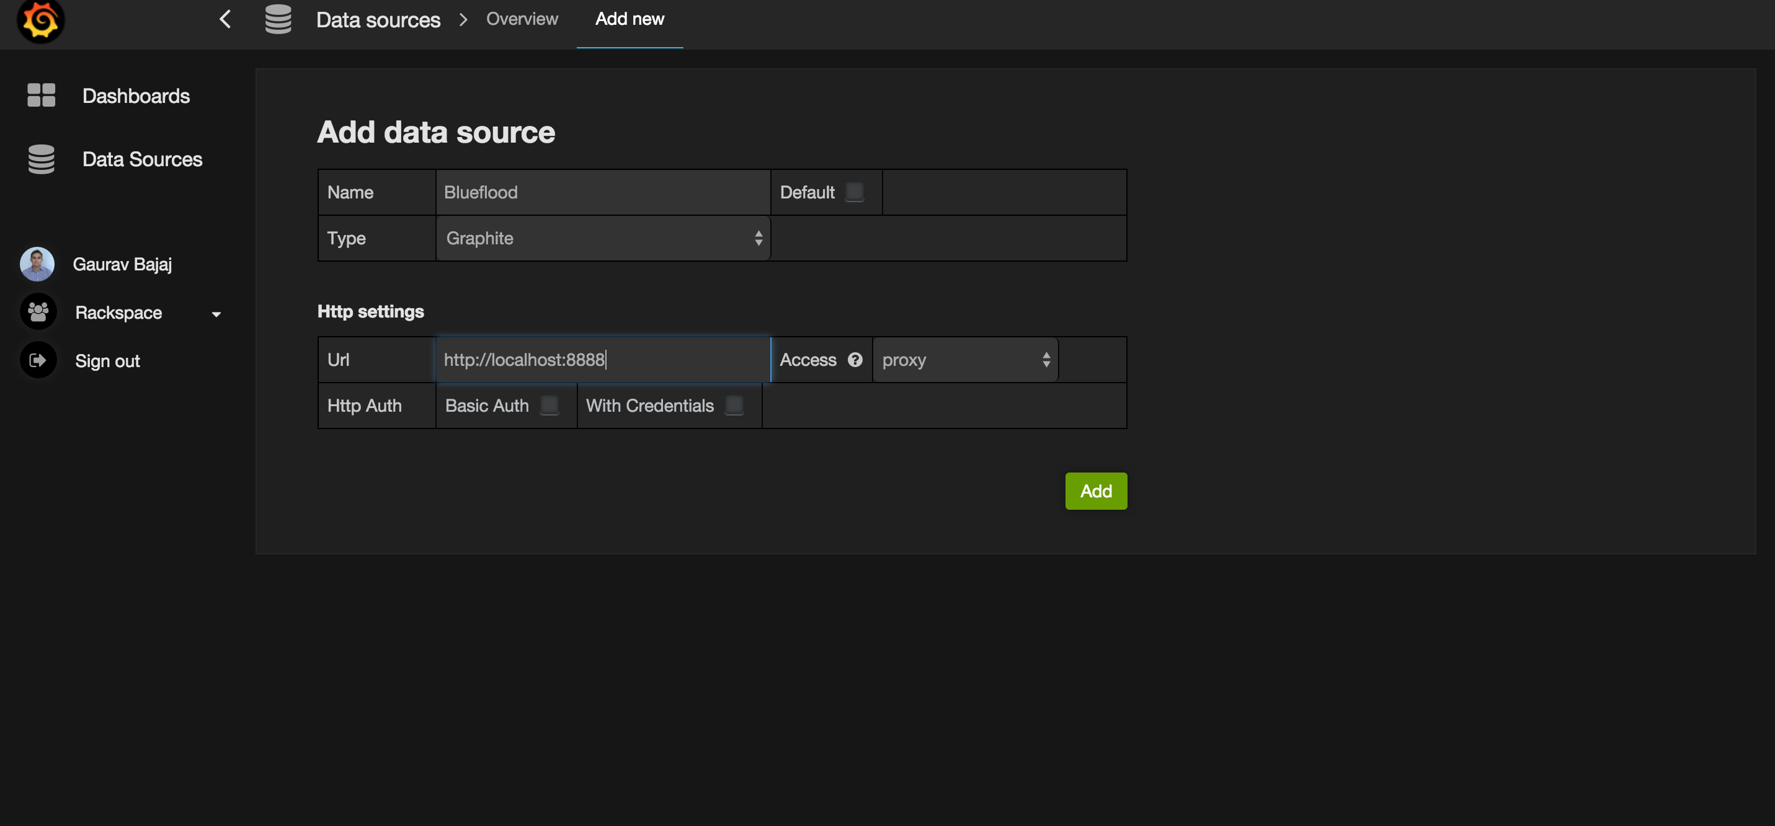Click the Rackspace organization people icon

pos(38,312)
